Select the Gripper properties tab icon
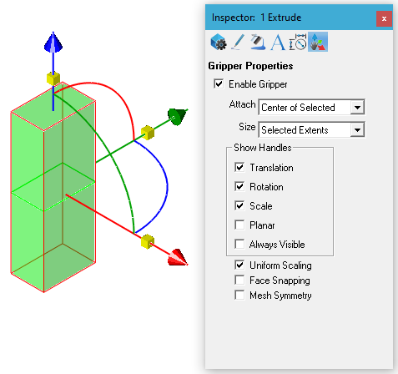 [x=318, y=42]
